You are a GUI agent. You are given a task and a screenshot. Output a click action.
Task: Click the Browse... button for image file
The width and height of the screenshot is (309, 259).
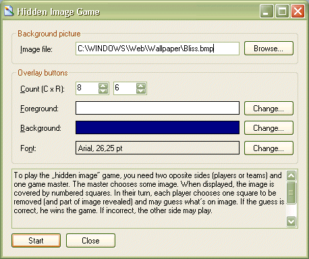pos(269,49)
